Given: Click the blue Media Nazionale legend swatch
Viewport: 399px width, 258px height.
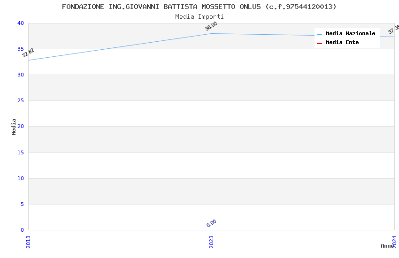Looking at the screenshot, I should pyautogui.click(x=319, y=34).
